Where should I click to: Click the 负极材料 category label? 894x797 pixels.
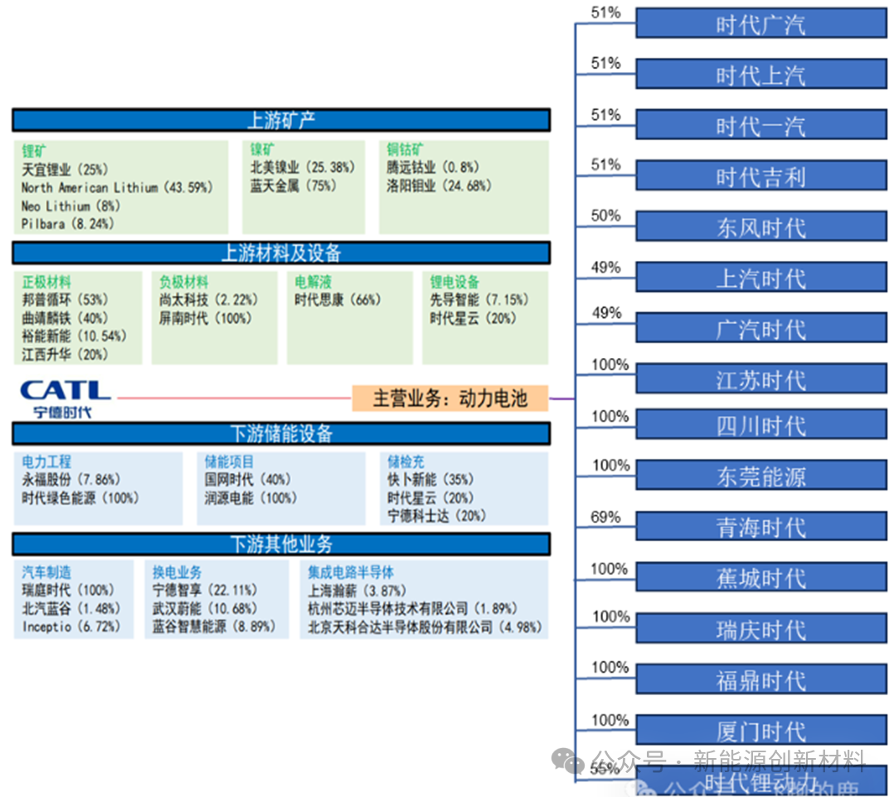coord(183,282)
